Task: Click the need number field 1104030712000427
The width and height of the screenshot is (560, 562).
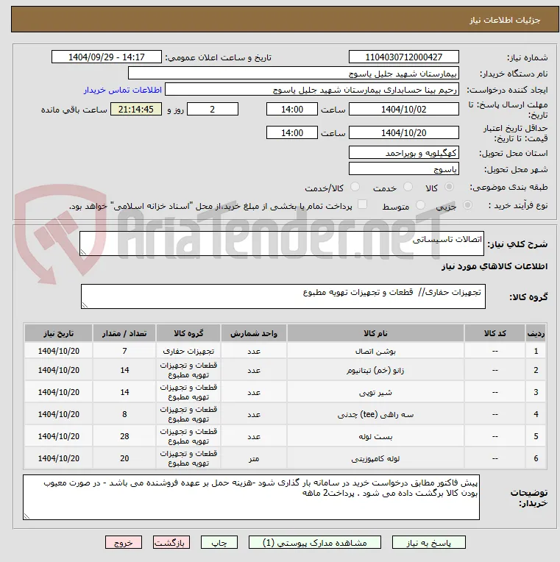Action: pyautogui.click(x=404, y=57)
